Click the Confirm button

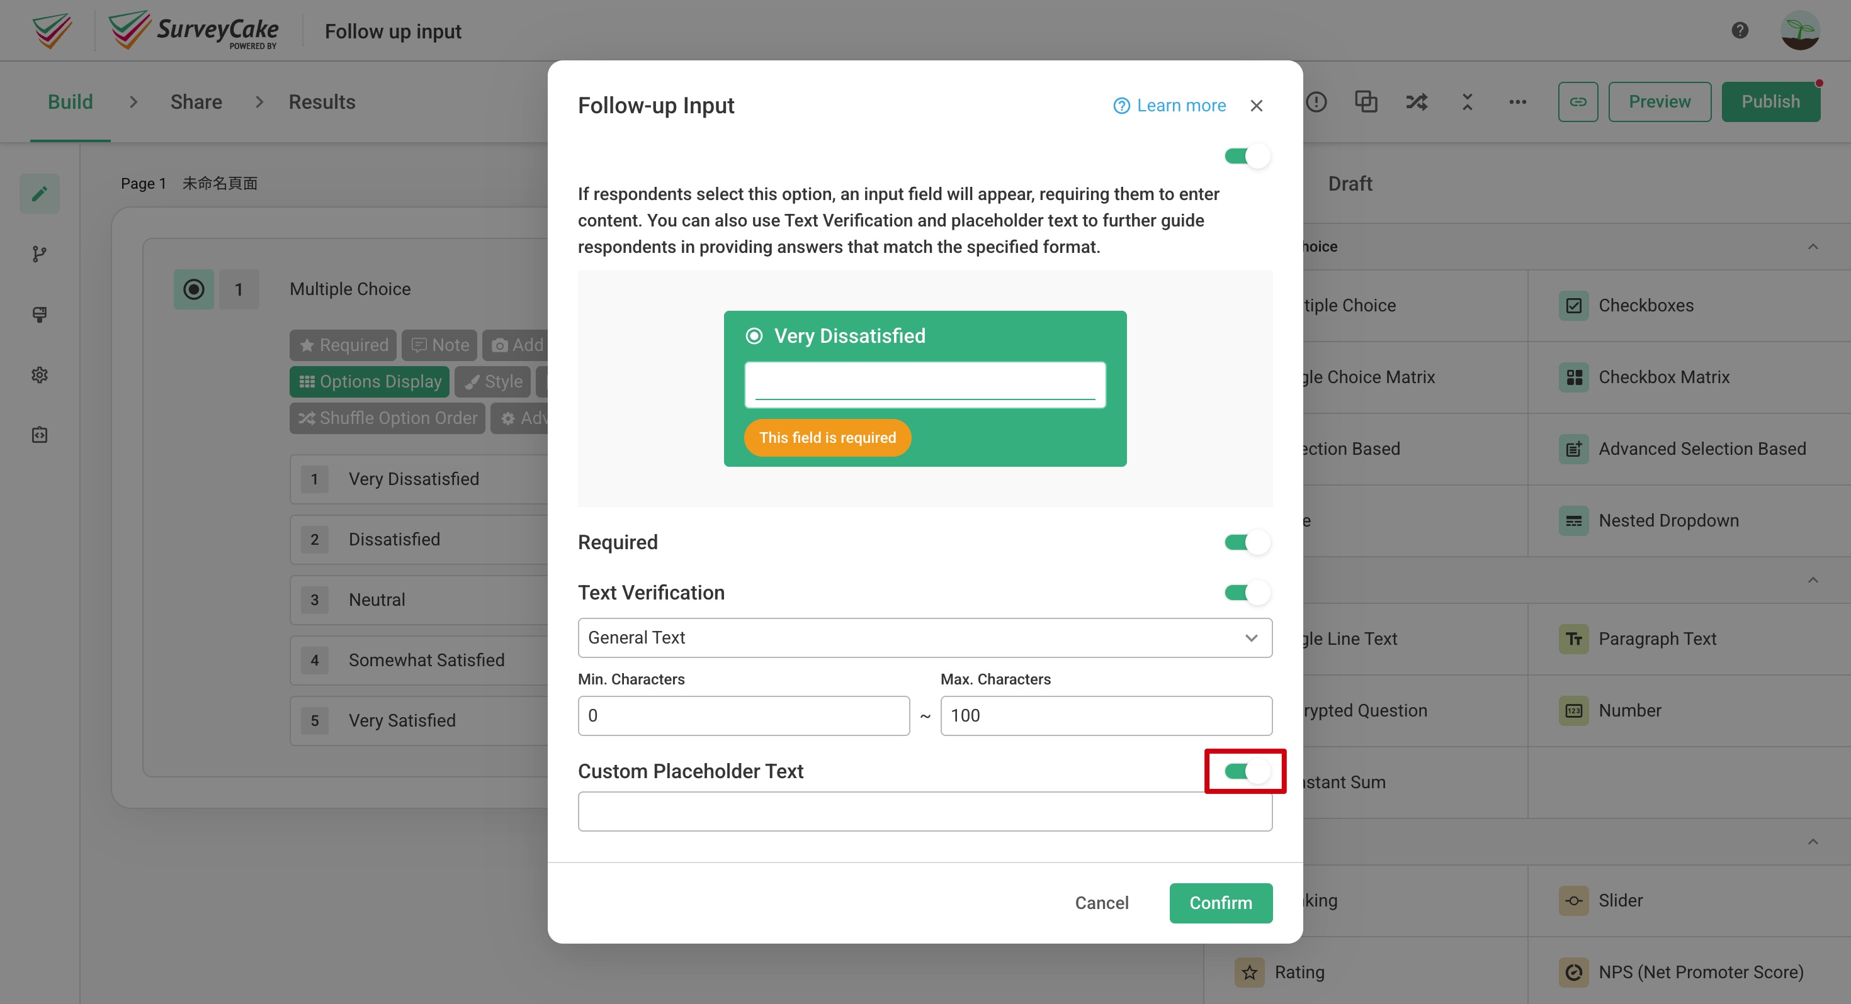(x=1220, y=903)
